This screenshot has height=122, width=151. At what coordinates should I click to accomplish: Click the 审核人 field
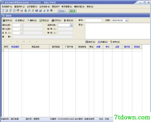click(x=65, y=33)
